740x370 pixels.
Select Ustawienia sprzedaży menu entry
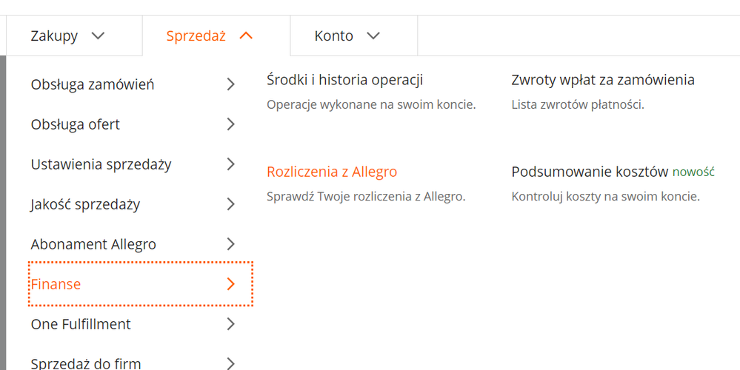point(101,164)
